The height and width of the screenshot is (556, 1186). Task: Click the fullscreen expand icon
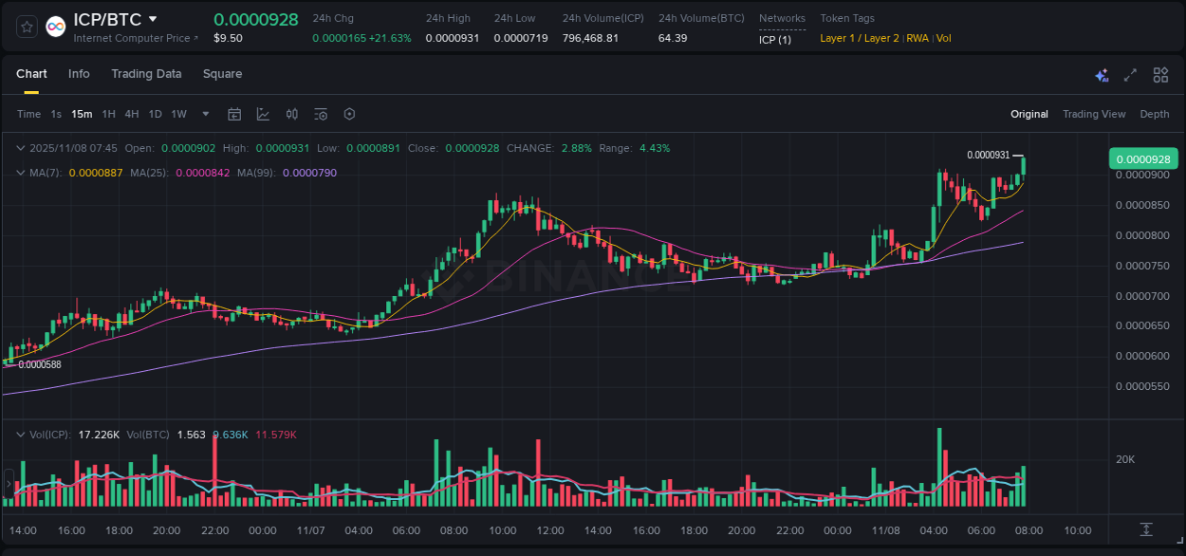(x=1129, y=74)
